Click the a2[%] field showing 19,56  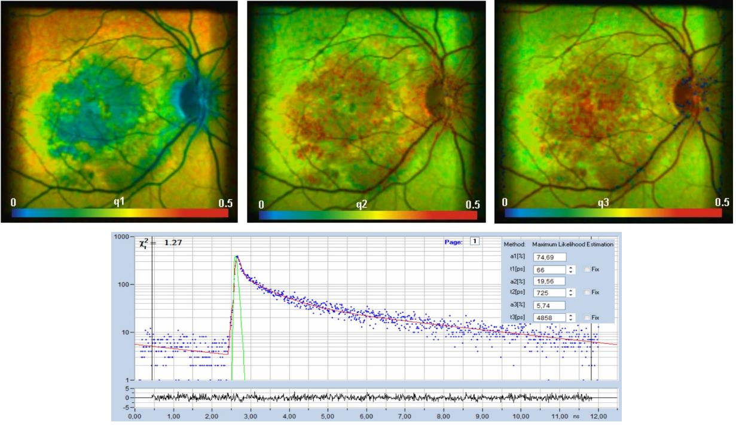point(549,282)
